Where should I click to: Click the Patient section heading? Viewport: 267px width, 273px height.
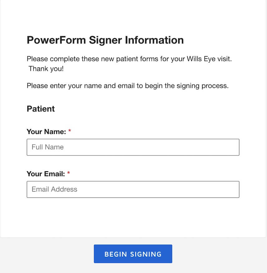[x=41, y=109]
